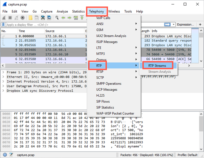
Task: Open the Wireless menu
Action: coord(114,11)
